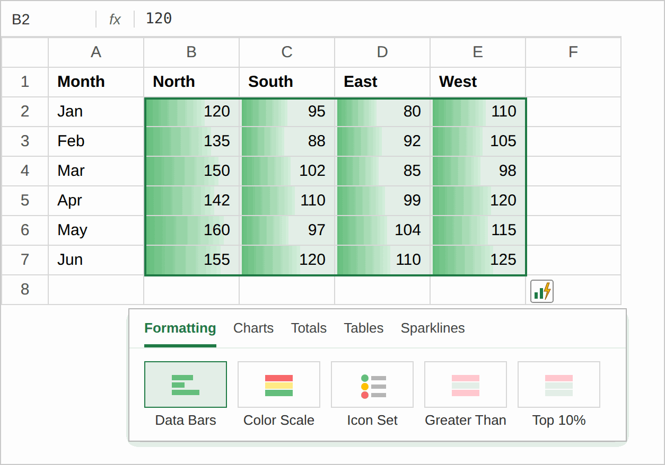
Task: Open the Sparklines tab
Action: 433,328
